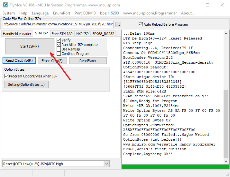Switch to the NXP ISP tab
The image size is (230, 177).
(x=82, y=34)
